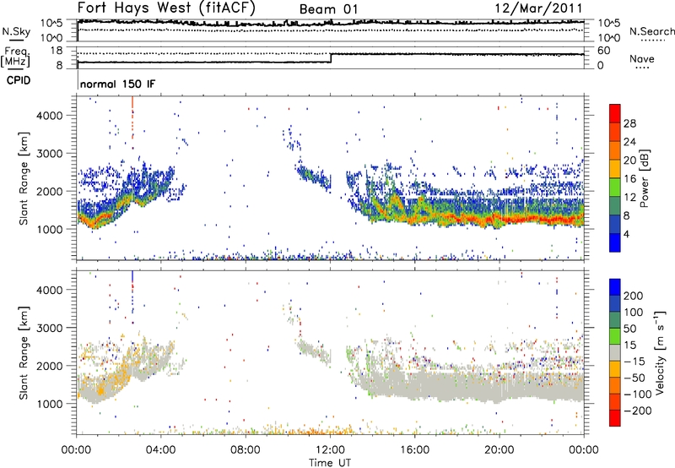The height and width of the screenshot is (468, 675).
Task: Click the frequency step-up at 12:00
Action: [x=331, y=58]
